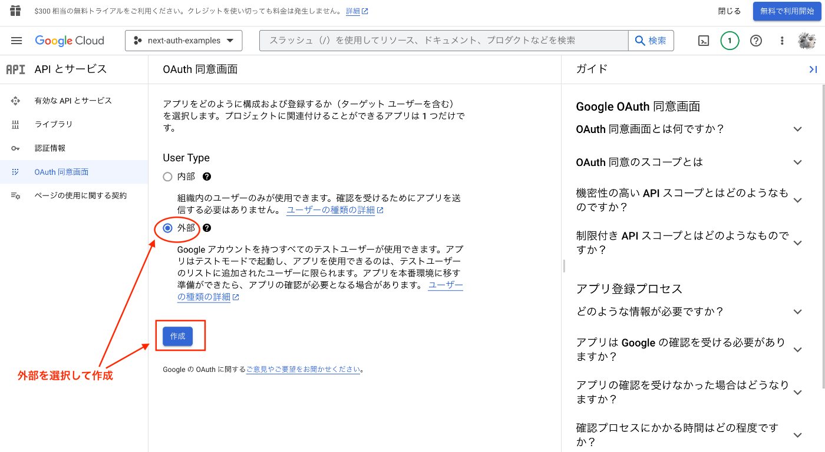This screenshot has width=825, height=452.
Task: Click 無料で利用開始 button
Action: tap(787, 11)
